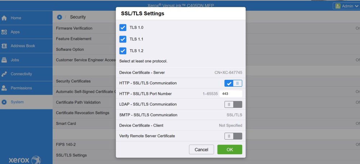Screen dimensions: 360x164
Task: Open the Permissions user icon
Action: click(x=4, y=88)
